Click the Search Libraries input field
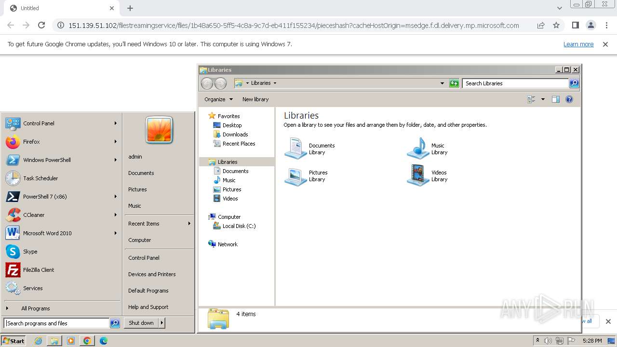The image size is (617, 347). tap(515, 83)
